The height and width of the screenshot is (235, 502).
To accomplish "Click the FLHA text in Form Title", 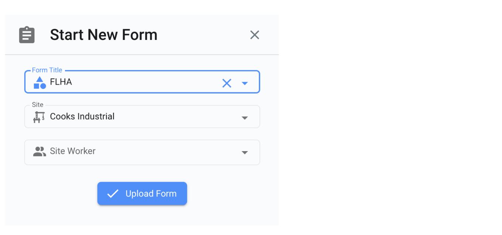I will pos(61,82).
